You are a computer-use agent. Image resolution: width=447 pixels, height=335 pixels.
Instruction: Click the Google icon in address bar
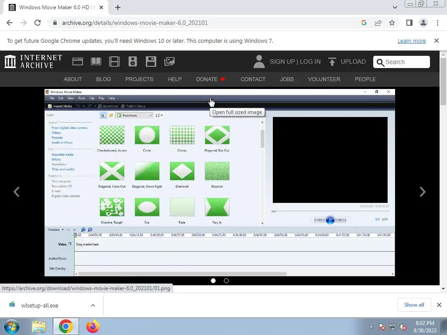[x=364, y=23]
